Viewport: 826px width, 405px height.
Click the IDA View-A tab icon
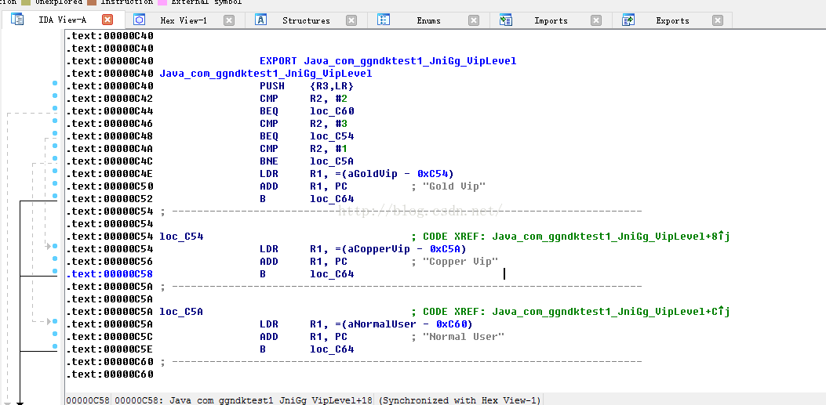pyautogui.click(x=17, y=20)
